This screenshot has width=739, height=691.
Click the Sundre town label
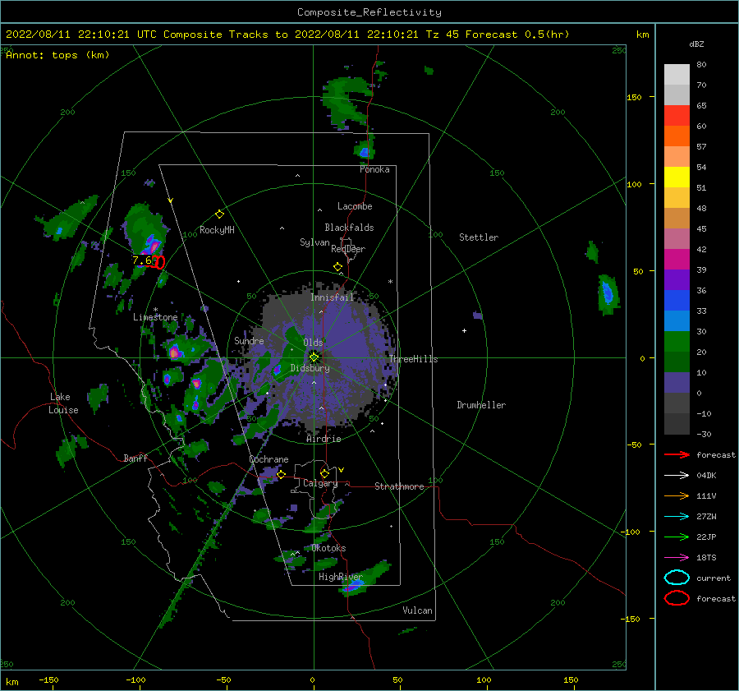click(x=249, y=341)
